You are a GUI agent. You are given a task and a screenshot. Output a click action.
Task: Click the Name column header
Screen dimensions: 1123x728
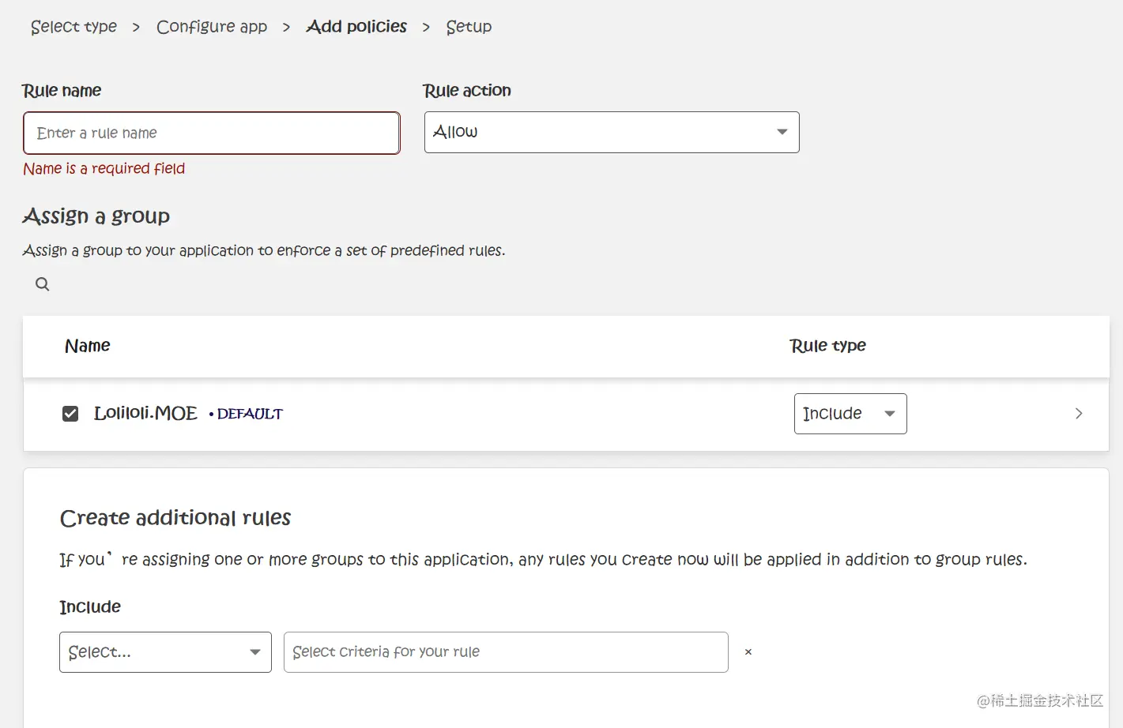(x=88, y=346)
